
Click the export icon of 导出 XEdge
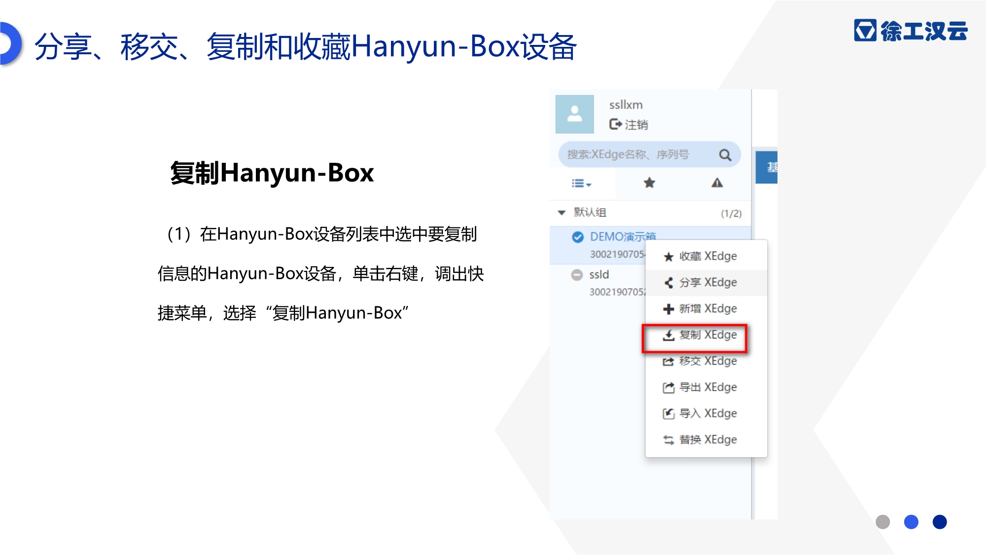[669, 388]
